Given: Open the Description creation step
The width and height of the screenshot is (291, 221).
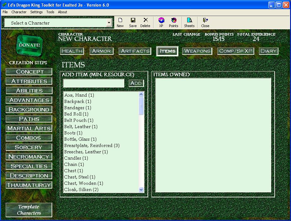Looking at the screenshot, I should tap(29, 176).
